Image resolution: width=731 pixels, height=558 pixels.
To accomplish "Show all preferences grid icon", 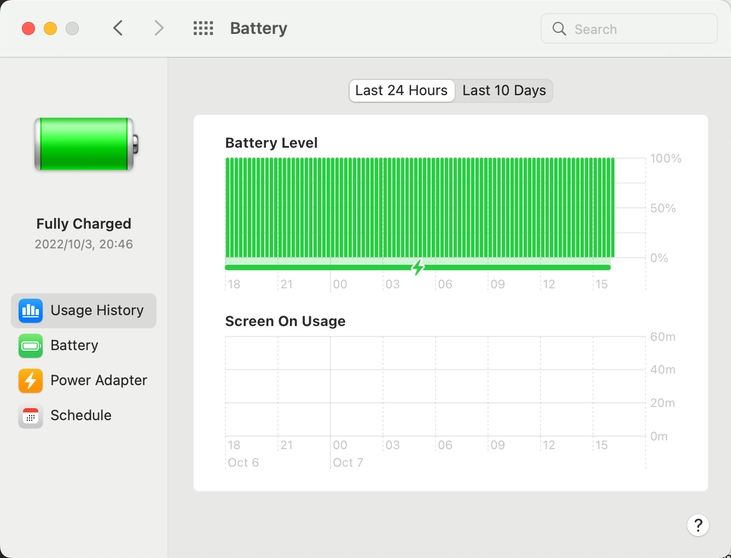I will (x=204, y=28).
